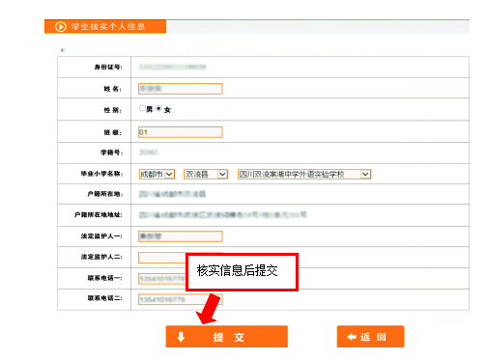Select the 女 radio button
Image resolution: width=486 pixels, height=360 pixels.
pos(158,108)
